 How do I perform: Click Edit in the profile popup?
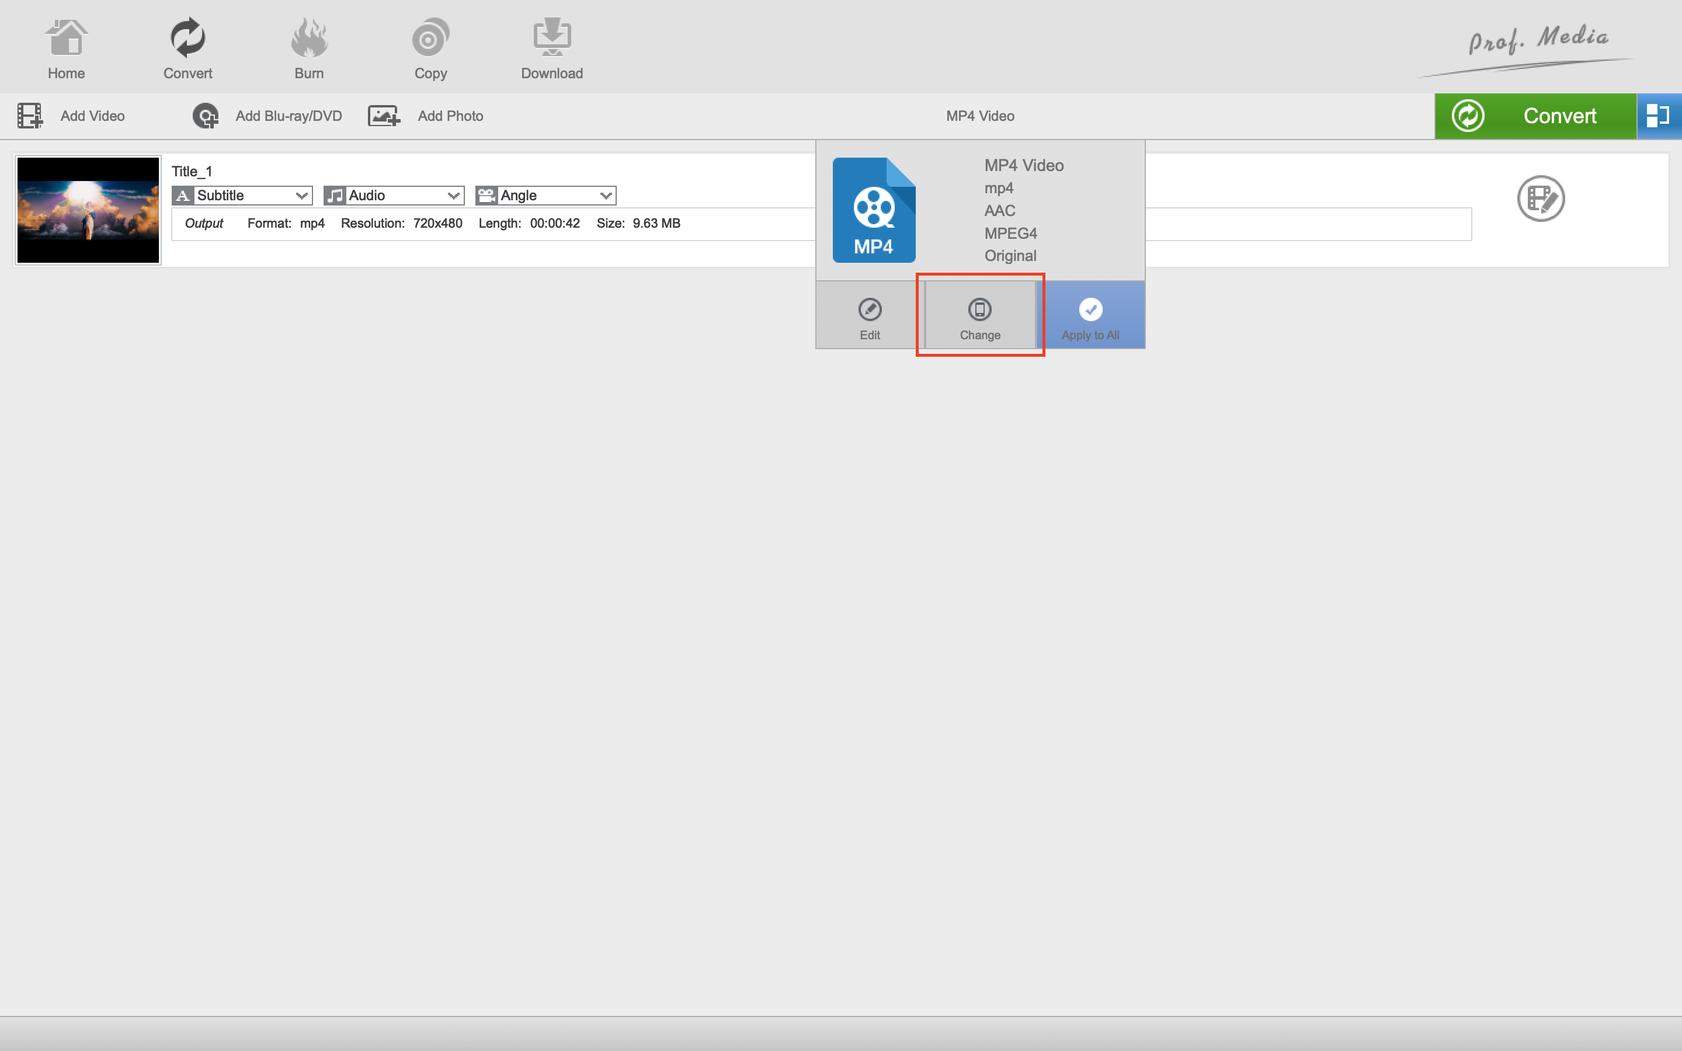870,317
